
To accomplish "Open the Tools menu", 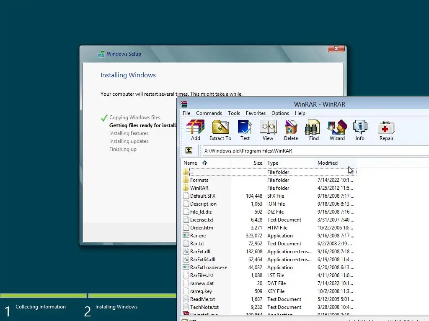I will [x=234, y=113].
